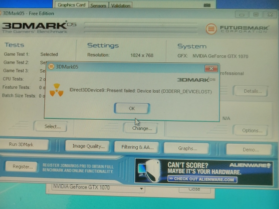Viewport: 279px width, 209px height.
Task: Open Image Quality... tool
Action: pos(88,146)
